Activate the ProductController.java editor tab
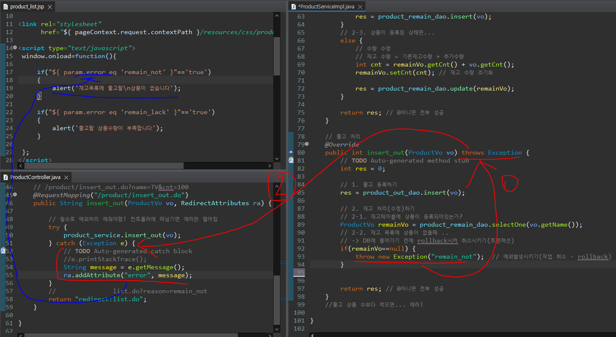Screen dimensions: 616x337 click(x=36, y=177)
